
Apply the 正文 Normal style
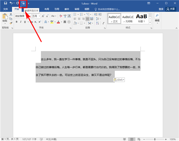tap(114, 19)
